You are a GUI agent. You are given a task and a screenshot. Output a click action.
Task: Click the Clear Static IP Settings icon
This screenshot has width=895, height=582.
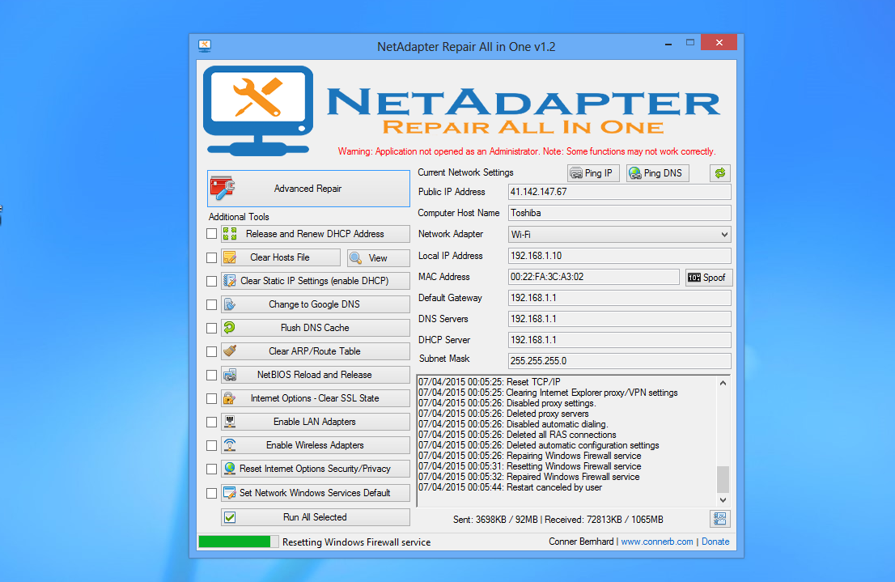click(230, 281)
